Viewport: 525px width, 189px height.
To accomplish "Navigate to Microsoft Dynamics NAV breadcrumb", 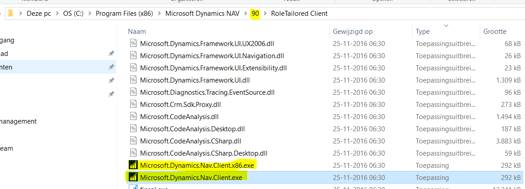I will pos(202,14).
